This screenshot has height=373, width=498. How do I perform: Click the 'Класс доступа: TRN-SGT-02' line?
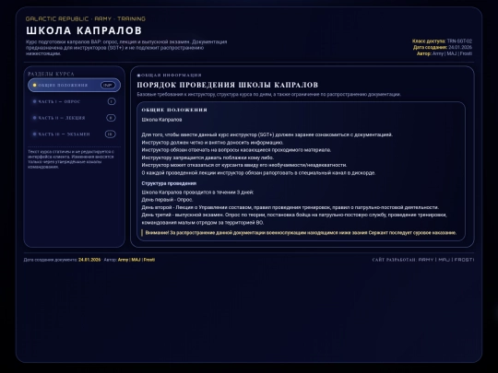442,41
